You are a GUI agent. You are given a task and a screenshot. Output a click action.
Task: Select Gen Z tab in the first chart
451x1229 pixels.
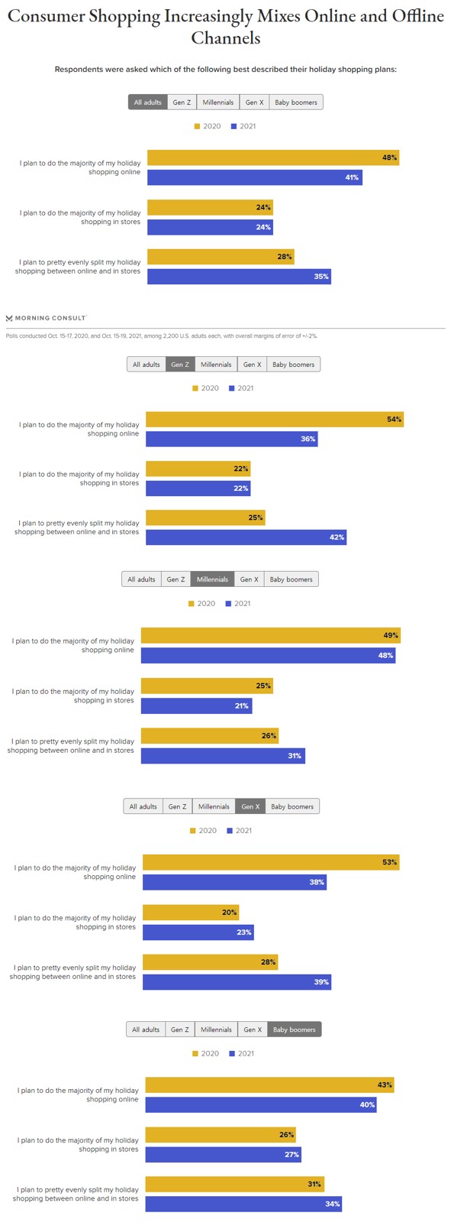[182, 102]
